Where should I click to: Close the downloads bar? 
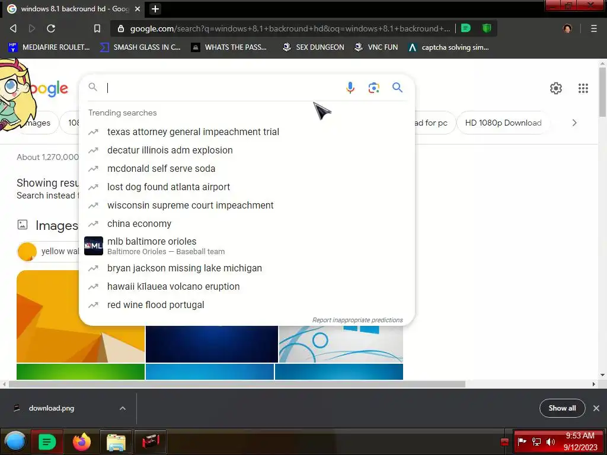coord(596,408)
